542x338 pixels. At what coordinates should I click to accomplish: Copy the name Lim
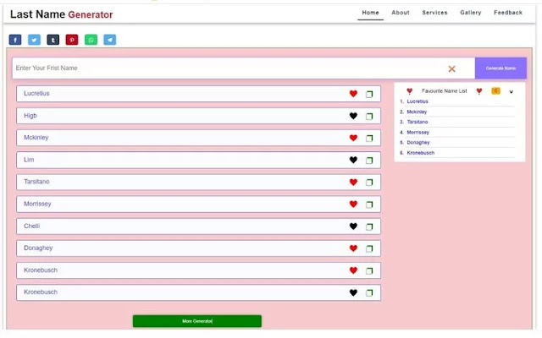369,161
